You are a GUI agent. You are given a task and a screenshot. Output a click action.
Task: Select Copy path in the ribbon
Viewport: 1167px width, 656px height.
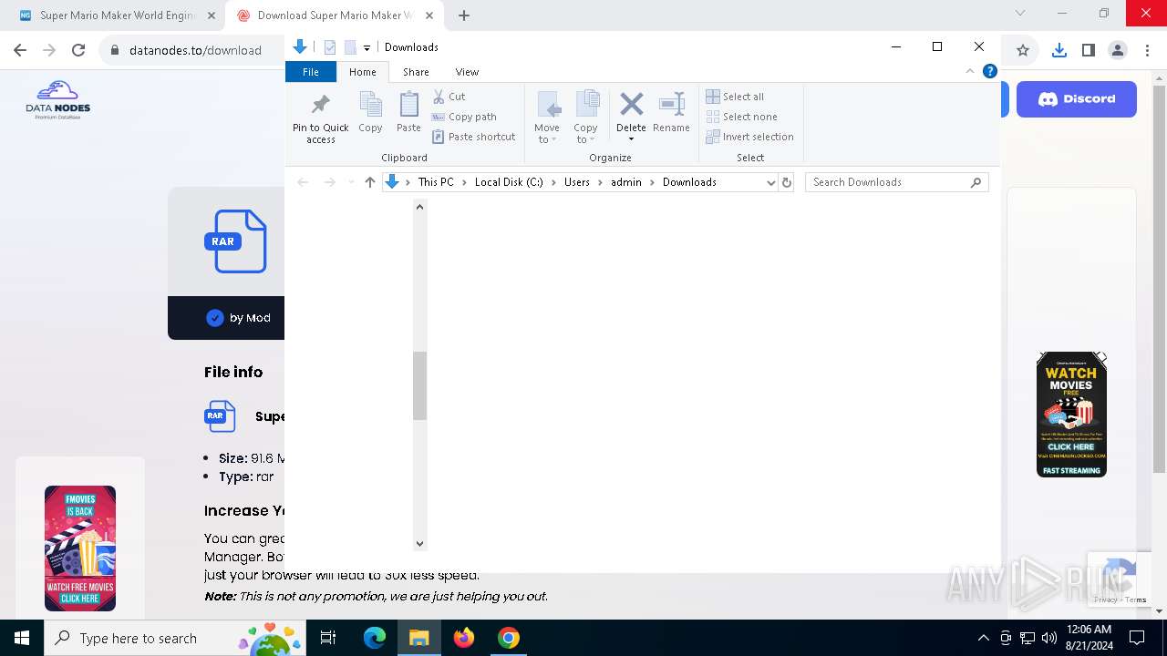(x=464, y=117)
